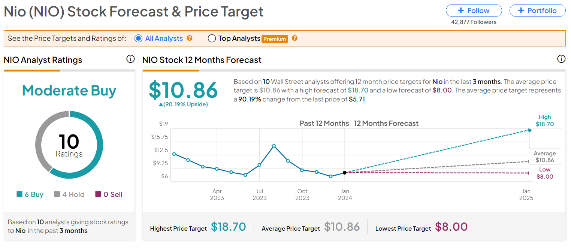Click the Apr 2023 axis label

click(x=217, y=194)
